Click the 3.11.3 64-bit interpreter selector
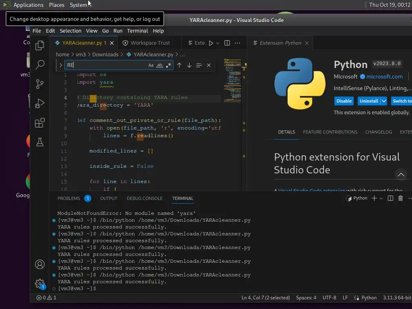Image resolution: width=412 pixels, height=309 pixels. pyautogui.click(x=397, y=298)
